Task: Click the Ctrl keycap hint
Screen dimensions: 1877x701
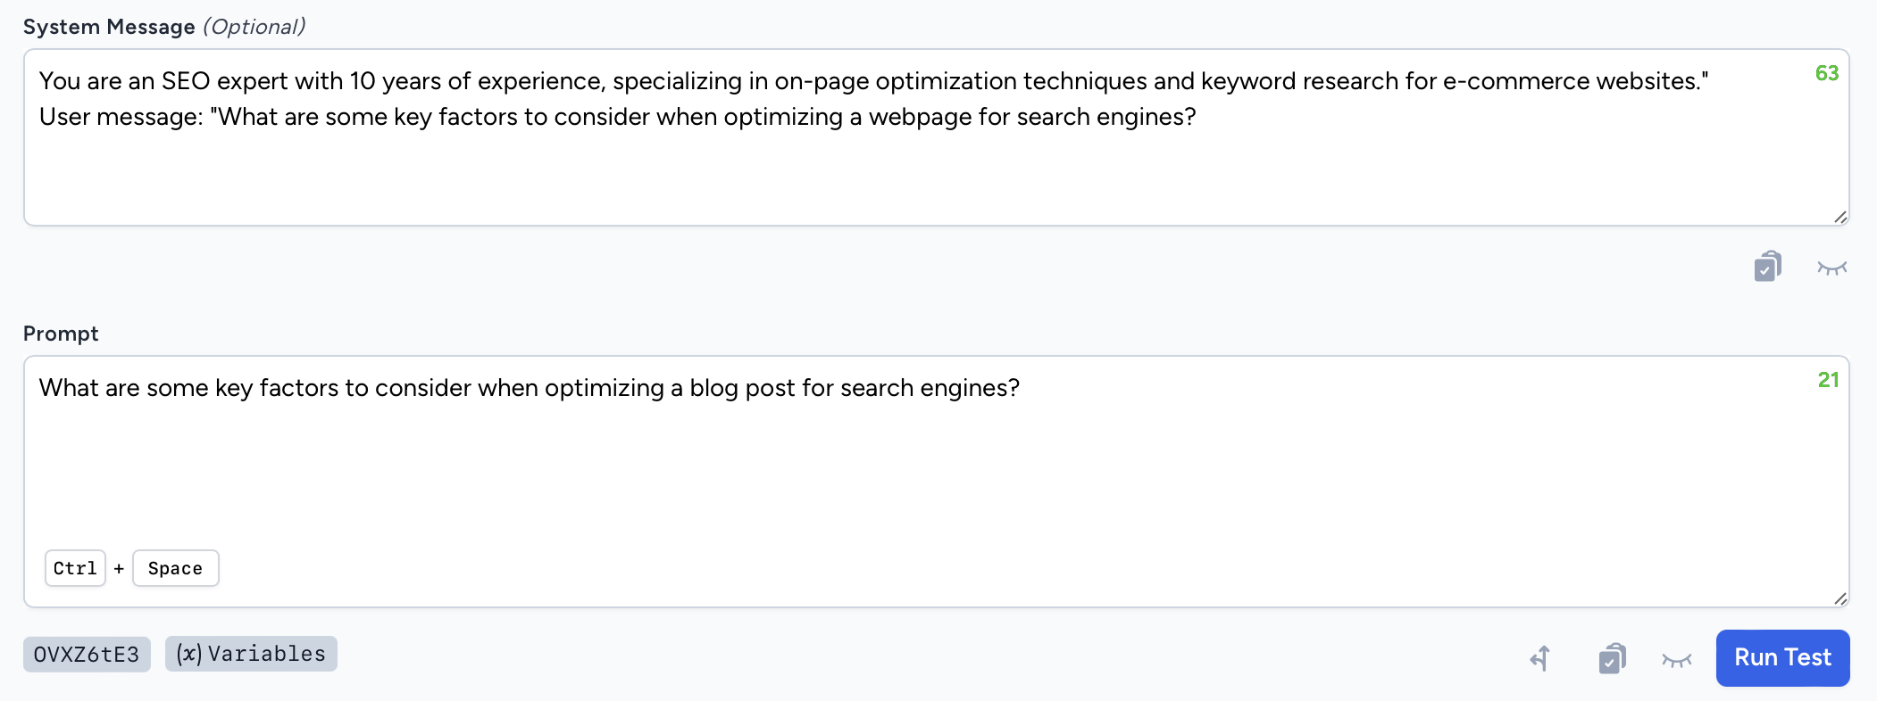Action: [x=74, y=568]
